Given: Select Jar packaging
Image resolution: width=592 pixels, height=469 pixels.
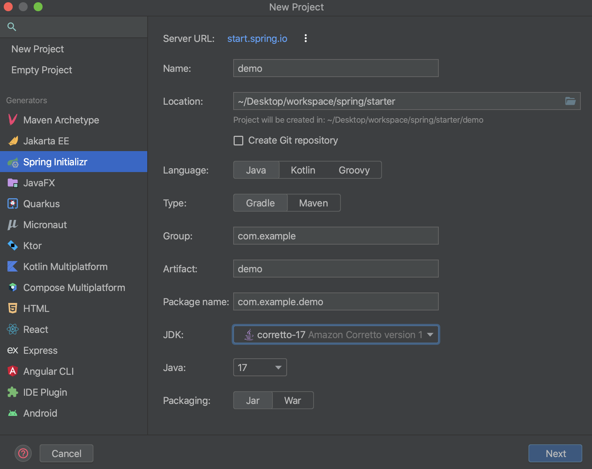Looking at the screenshot, I should click(x=253, y=401).
